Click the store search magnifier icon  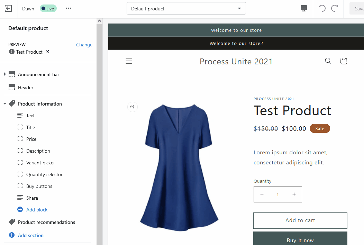[328, 61]
